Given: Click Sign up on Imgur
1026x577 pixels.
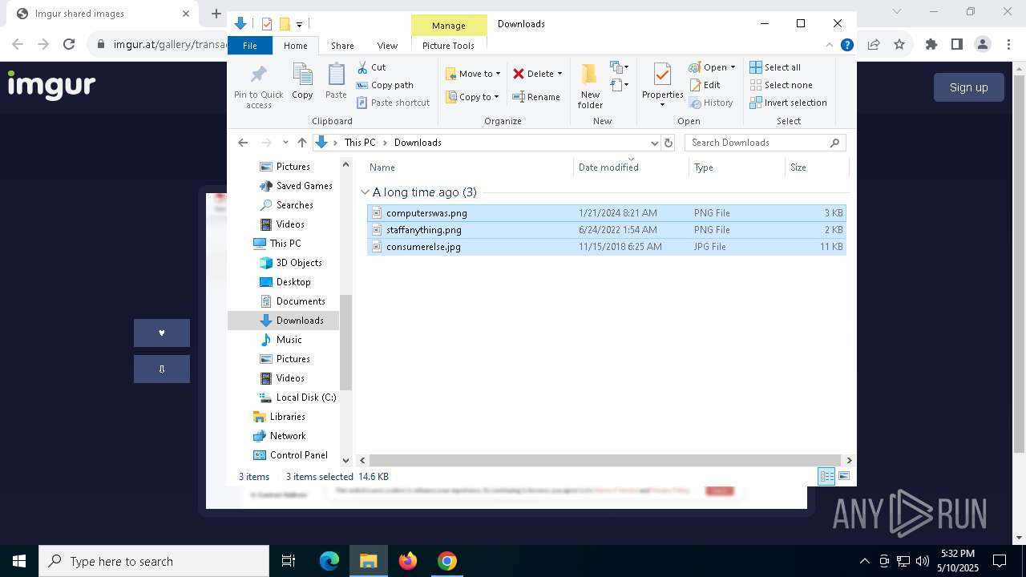Looking at the screenshot, I should pos(968,87).
